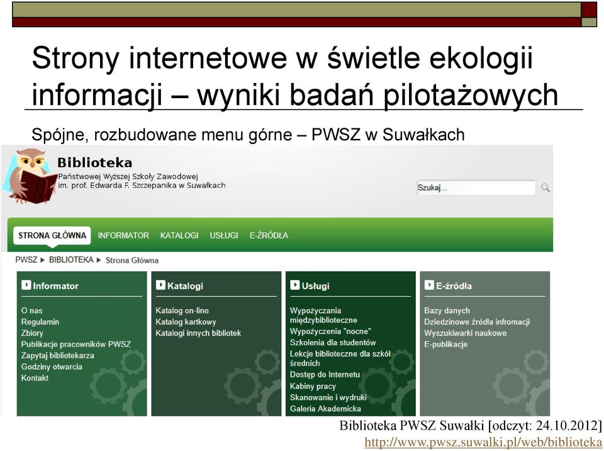Click the owl logo of the Biblioteka

click(x=30, y=175)
